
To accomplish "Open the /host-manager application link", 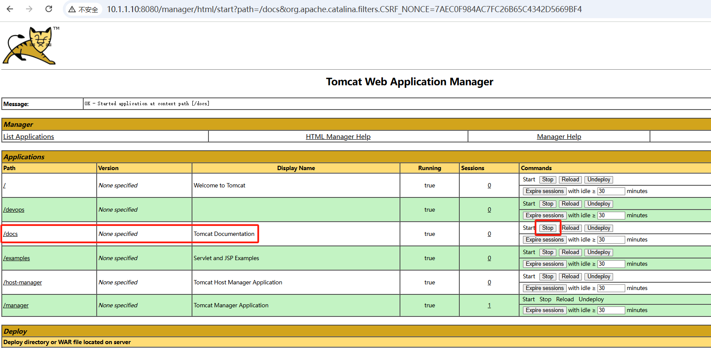I will tap(23, 282).
